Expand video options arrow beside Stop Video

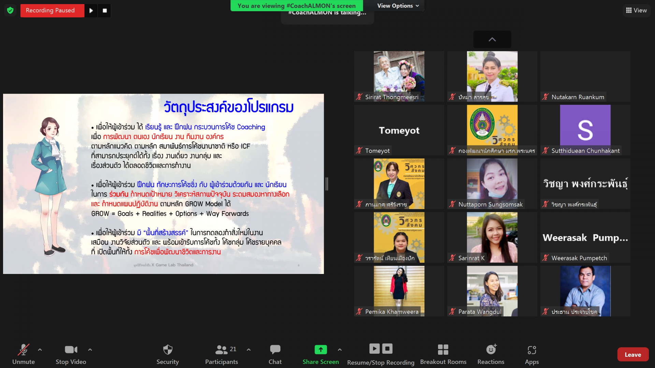click(x=90, y=350)
